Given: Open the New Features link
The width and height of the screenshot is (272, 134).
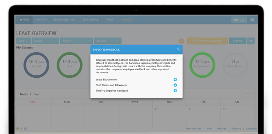Looking at the screenshot, I should (x=193, y=129).
